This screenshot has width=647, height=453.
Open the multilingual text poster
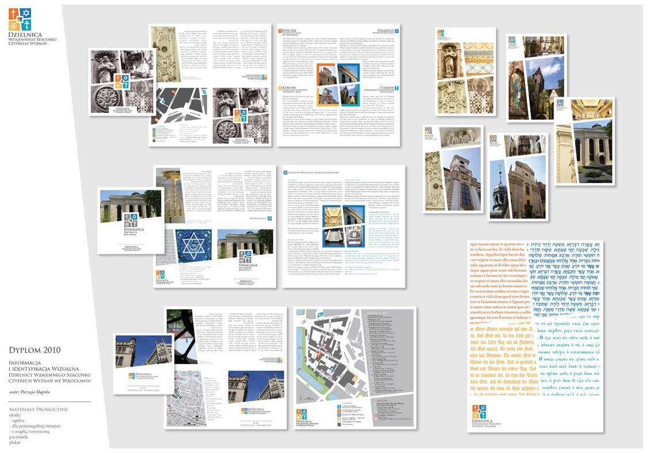coord(535,336)
